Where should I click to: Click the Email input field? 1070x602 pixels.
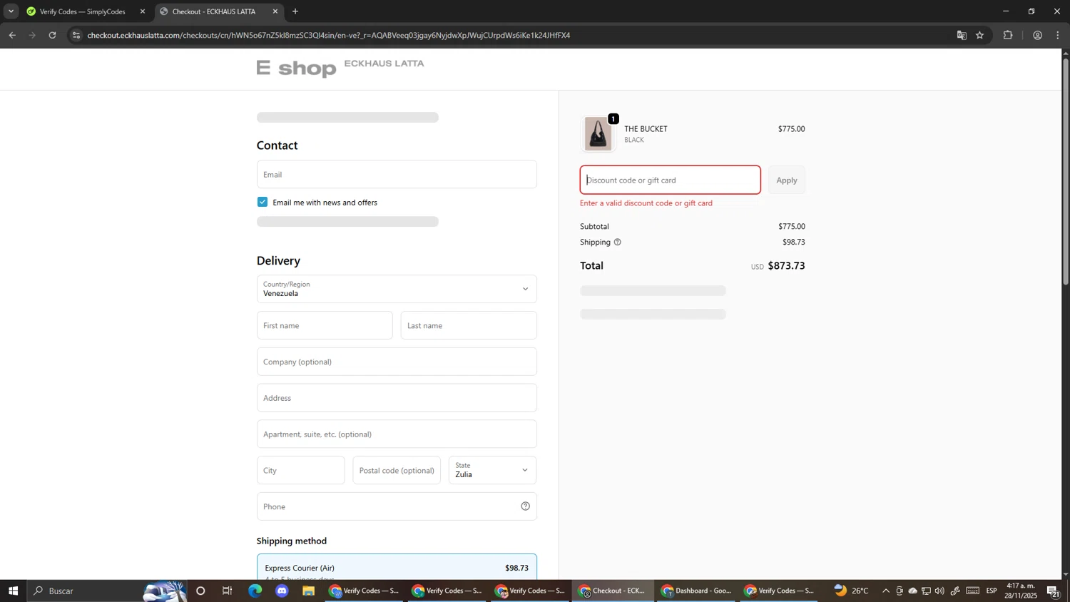pyautogui.click(x=397, y=174)
